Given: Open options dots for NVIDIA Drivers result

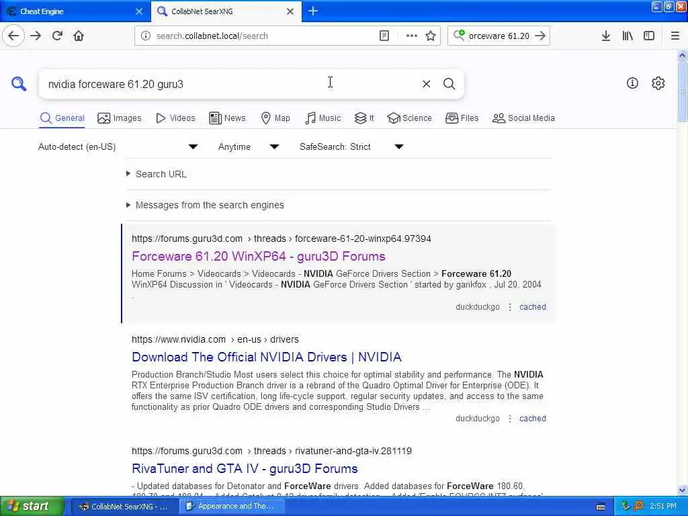Looking at the screenshot, I should pos(510,419).
